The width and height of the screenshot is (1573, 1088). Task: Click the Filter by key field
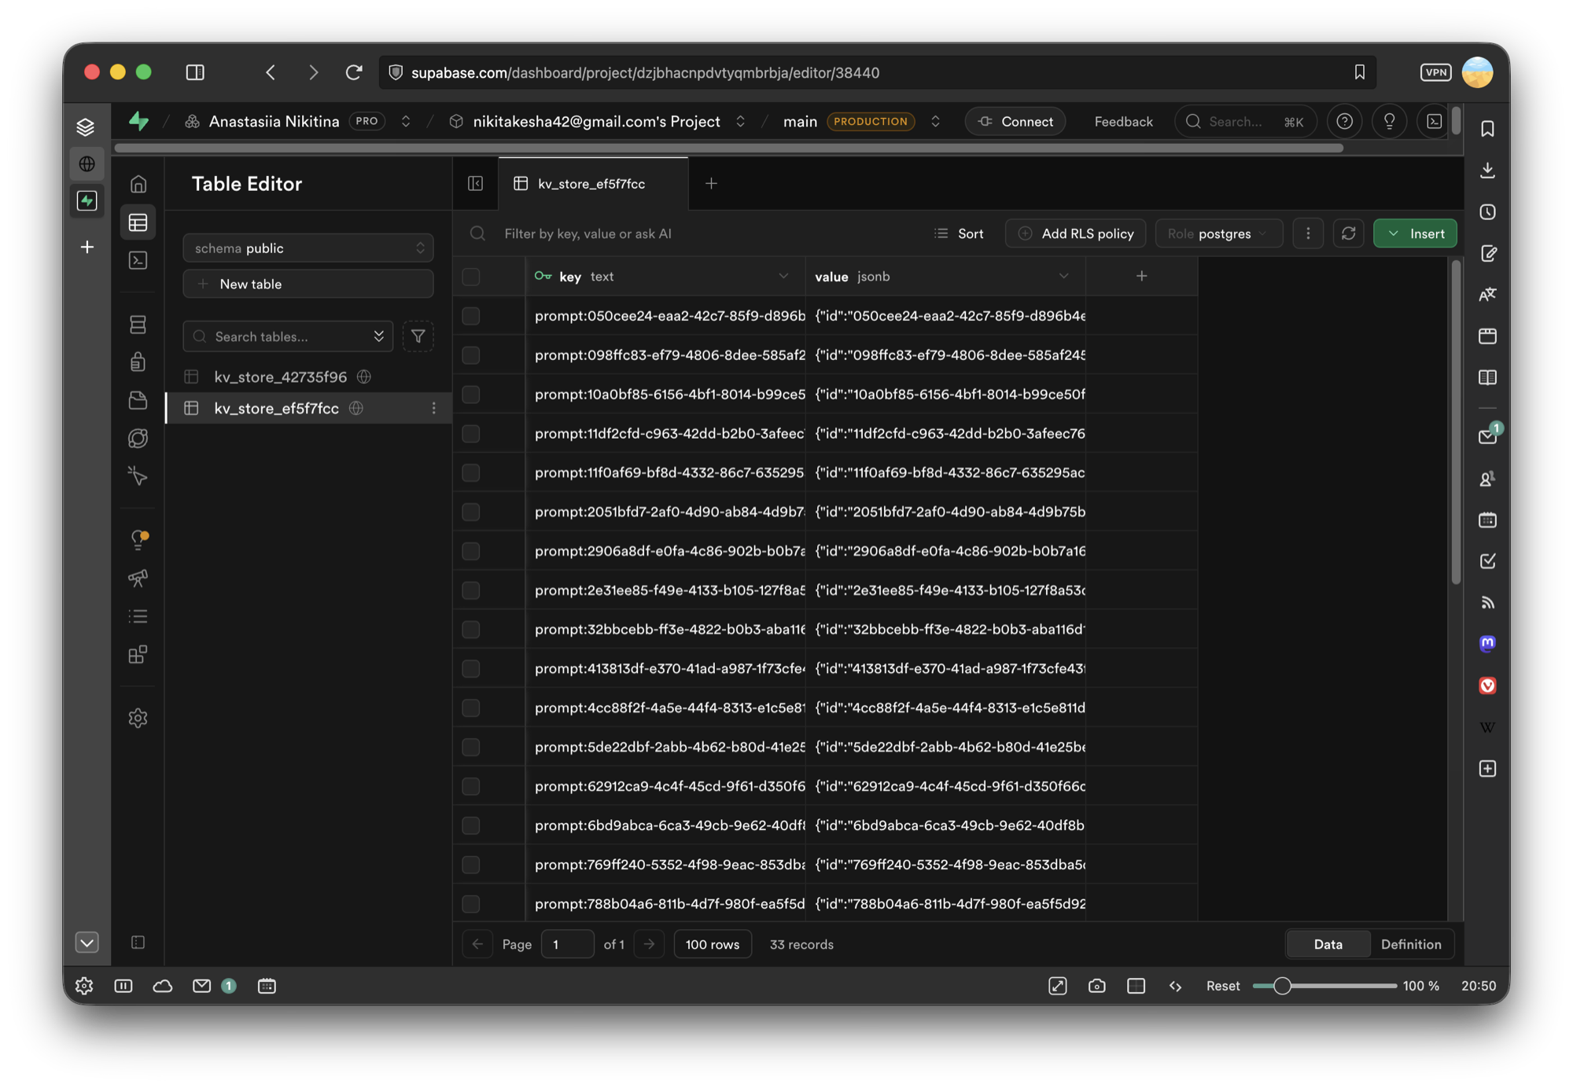[x=588, y=233]
